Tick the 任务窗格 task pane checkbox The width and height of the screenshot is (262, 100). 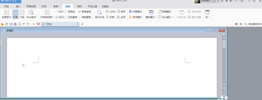[x=66, y=17]
